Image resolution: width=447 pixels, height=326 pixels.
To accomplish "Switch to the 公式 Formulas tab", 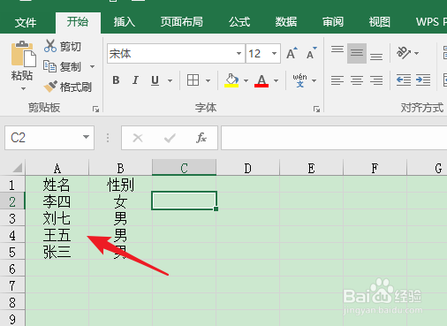I will [239, 22].
